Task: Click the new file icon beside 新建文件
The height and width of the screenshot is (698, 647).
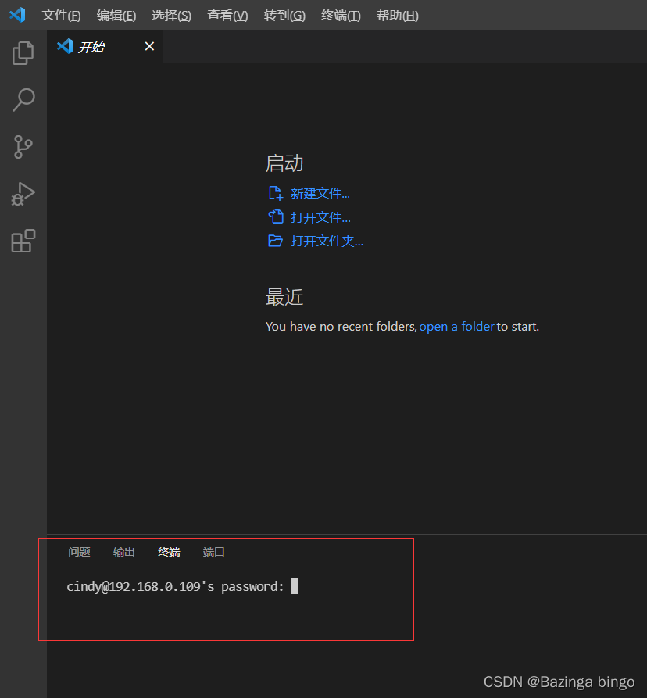Action: [275, 192]
